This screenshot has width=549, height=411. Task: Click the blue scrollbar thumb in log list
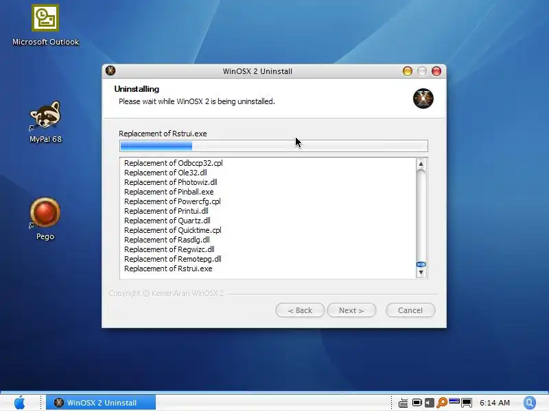coord(421,264)
